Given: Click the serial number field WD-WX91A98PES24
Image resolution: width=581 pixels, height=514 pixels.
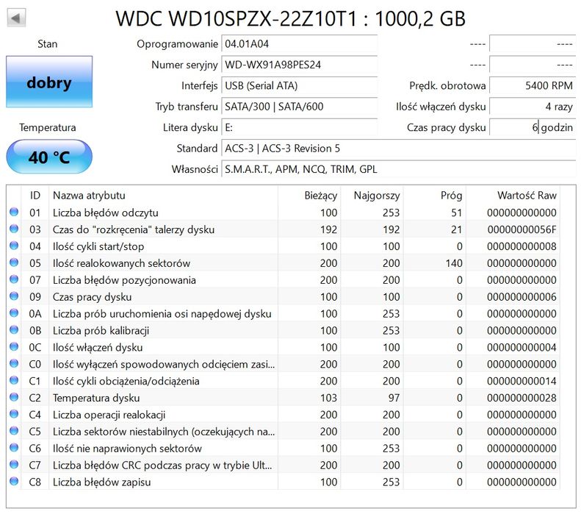Looking at the screenshot, I should click(300, 65).
